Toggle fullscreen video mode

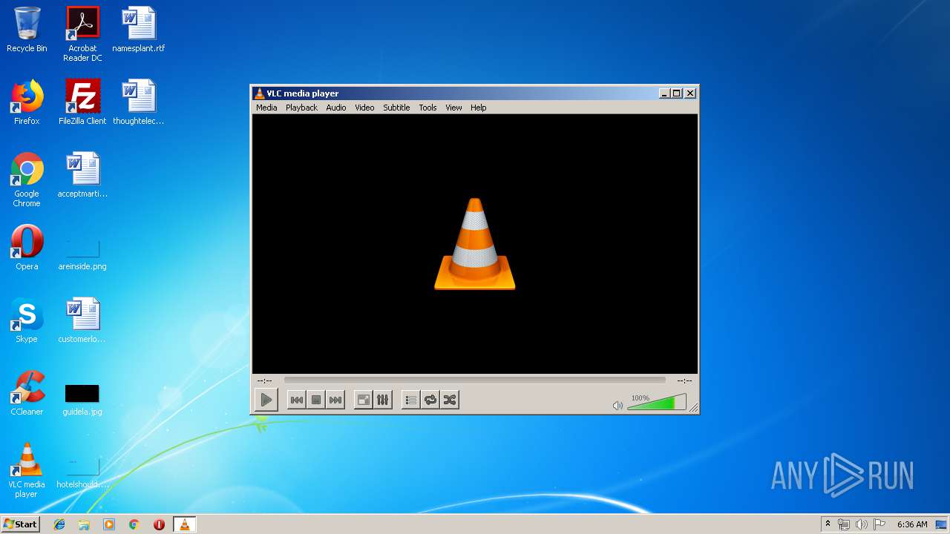[364, 400]
